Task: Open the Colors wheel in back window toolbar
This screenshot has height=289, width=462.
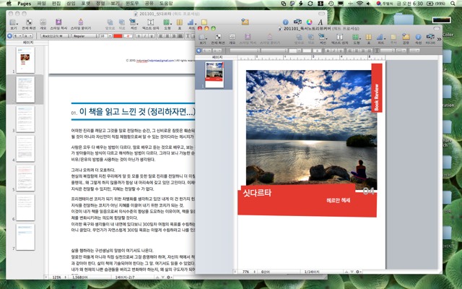Action: click(309, 22)
